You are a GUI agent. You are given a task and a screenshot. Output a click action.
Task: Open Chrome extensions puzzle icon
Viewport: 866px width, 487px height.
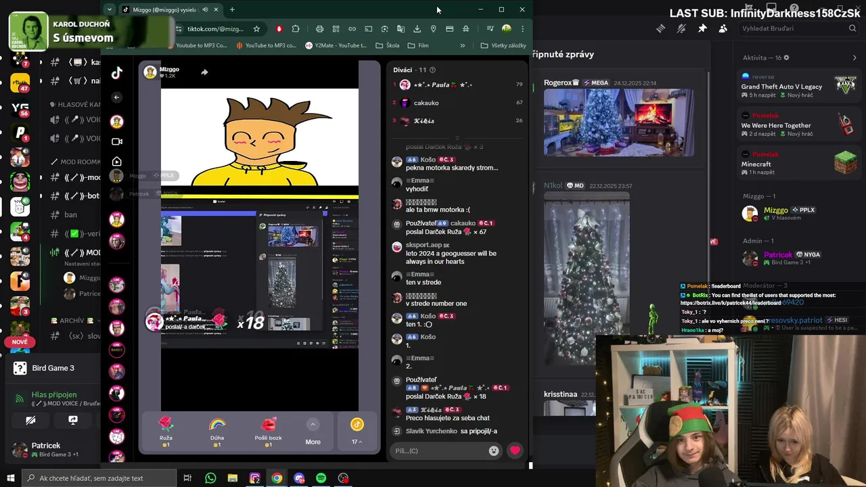click(296, 29)
